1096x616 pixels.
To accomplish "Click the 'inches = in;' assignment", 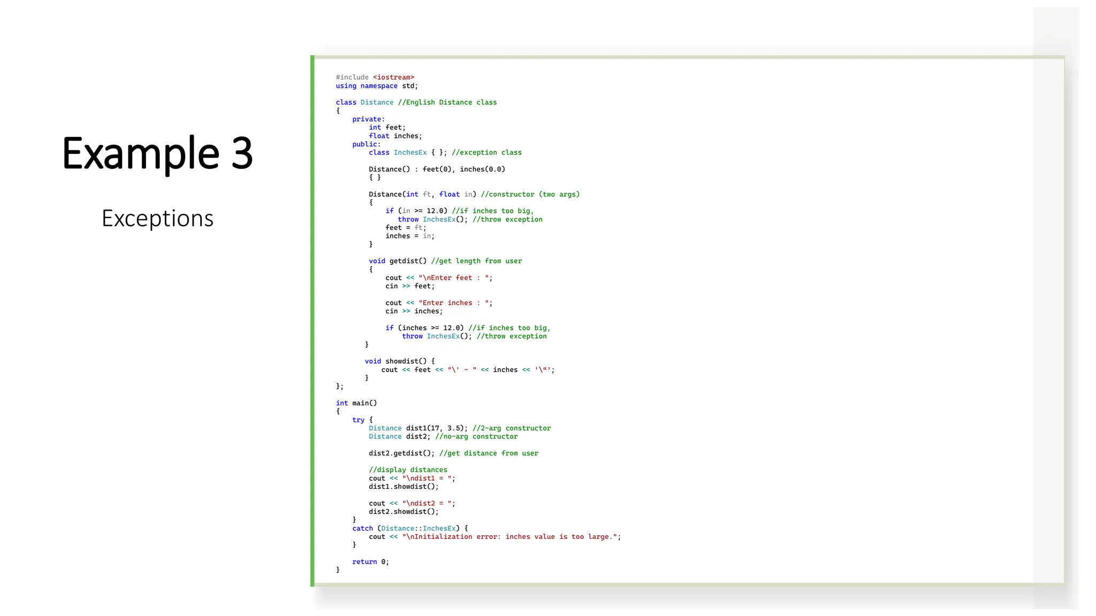I will point(410,236).
